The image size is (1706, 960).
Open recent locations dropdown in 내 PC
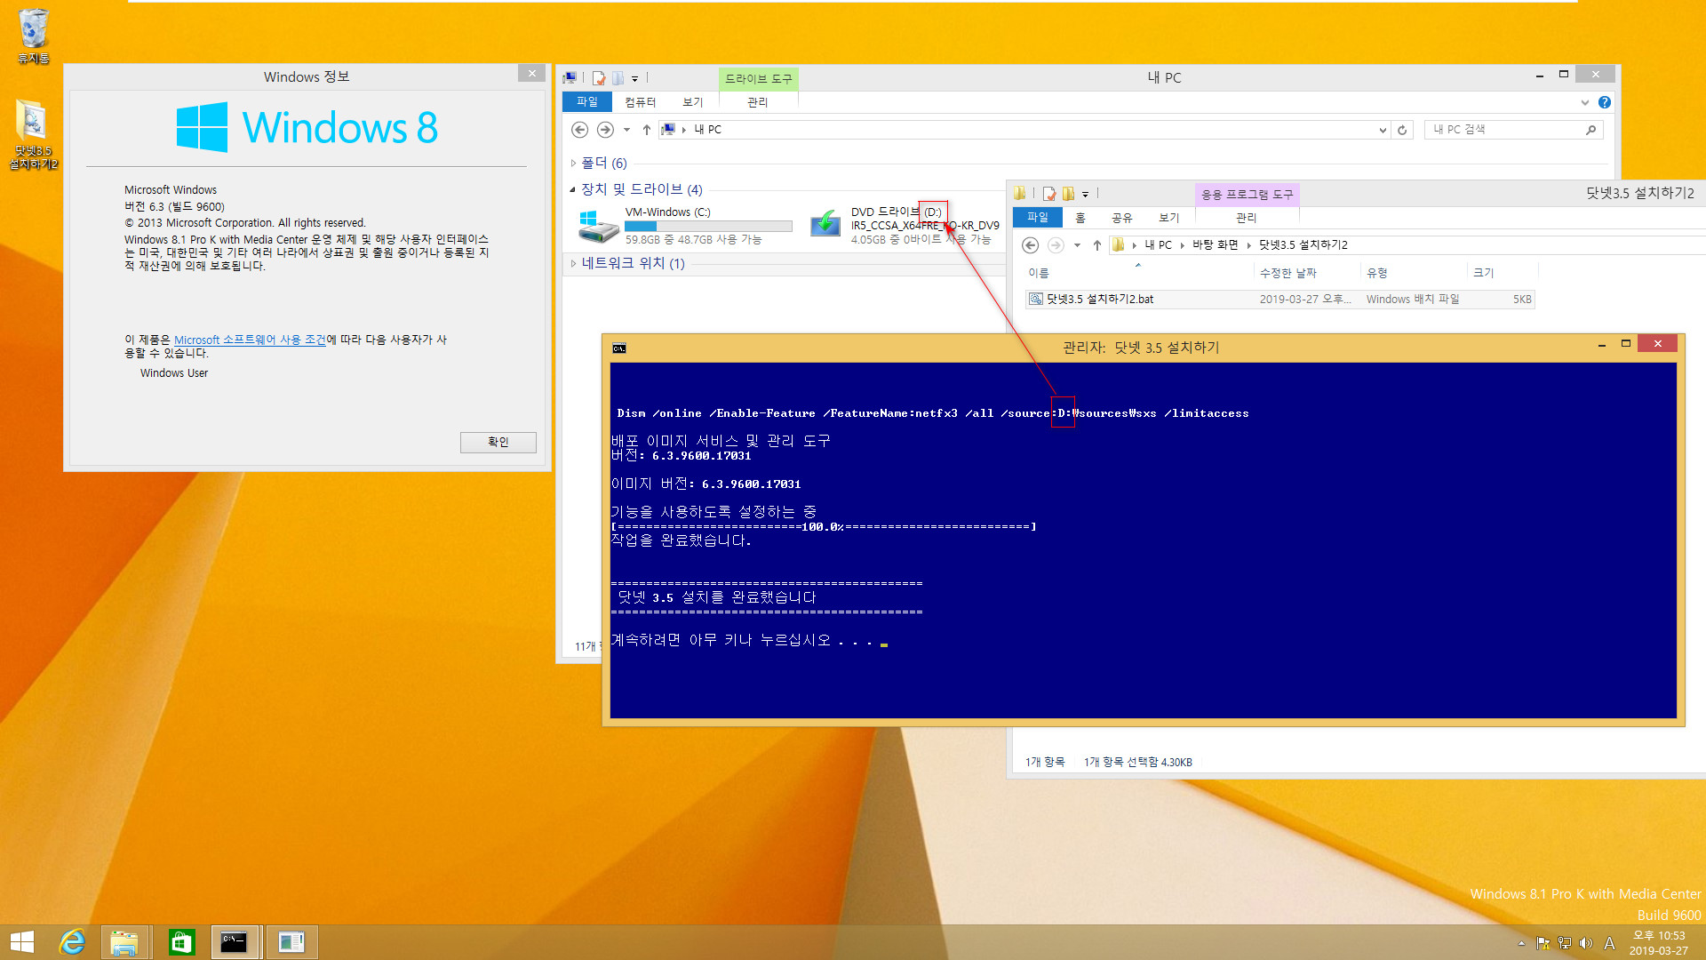626,130
